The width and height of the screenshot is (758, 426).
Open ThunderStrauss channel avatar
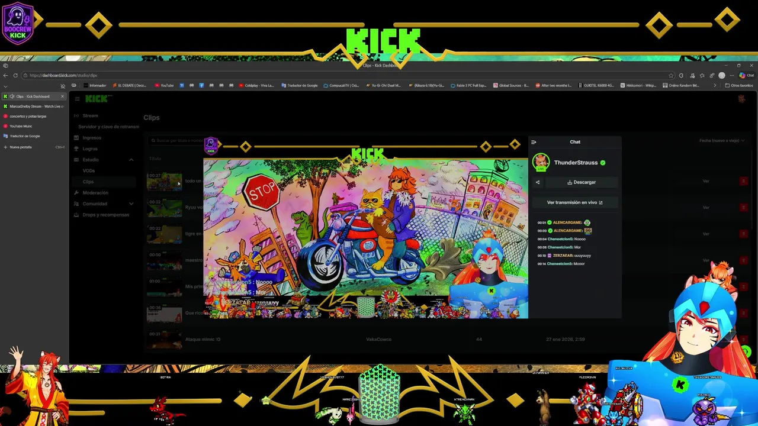click(541, 162)
